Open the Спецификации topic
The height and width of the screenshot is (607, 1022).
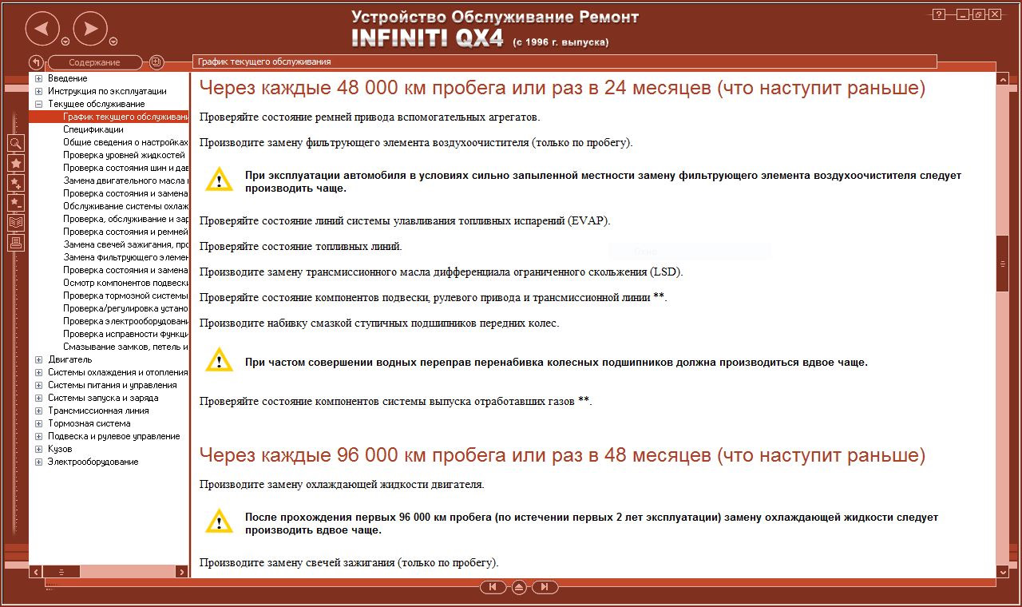point(93,129)
